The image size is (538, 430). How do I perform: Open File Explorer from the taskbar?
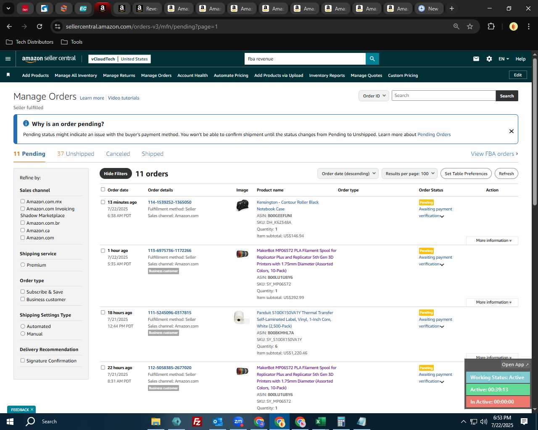pyautogui.click(x=156, y=422)
